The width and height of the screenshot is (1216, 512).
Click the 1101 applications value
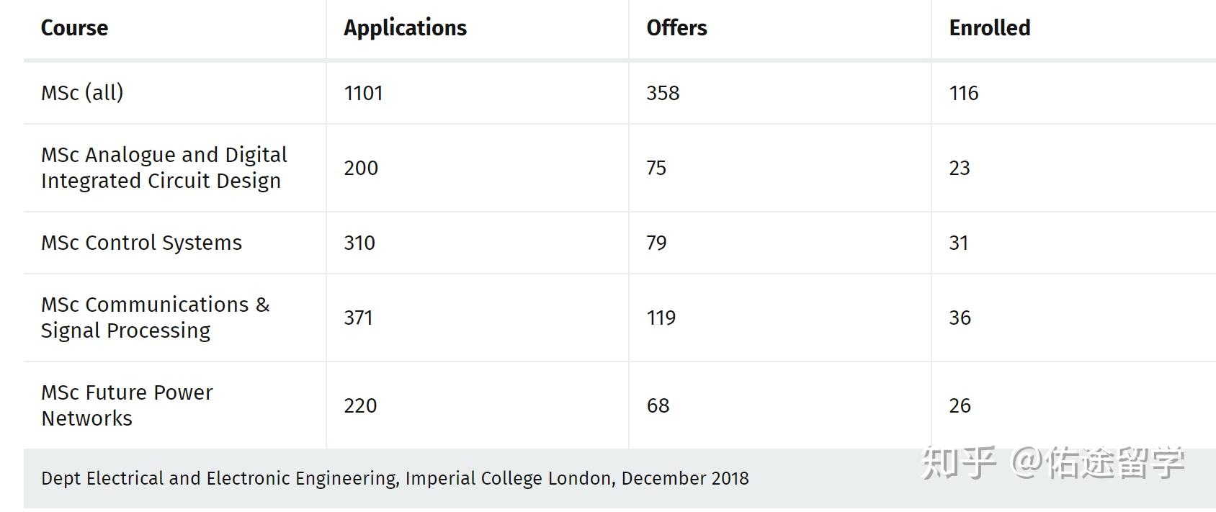click(363, 93)
